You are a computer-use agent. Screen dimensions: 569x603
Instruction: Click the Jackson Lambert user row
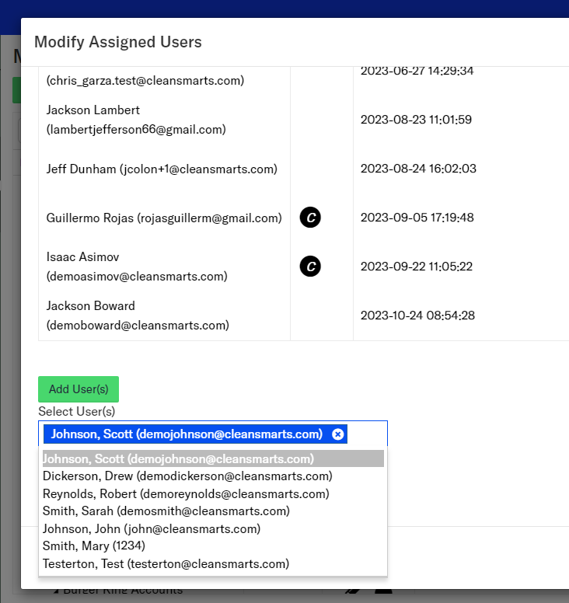(x=136, y=120)
